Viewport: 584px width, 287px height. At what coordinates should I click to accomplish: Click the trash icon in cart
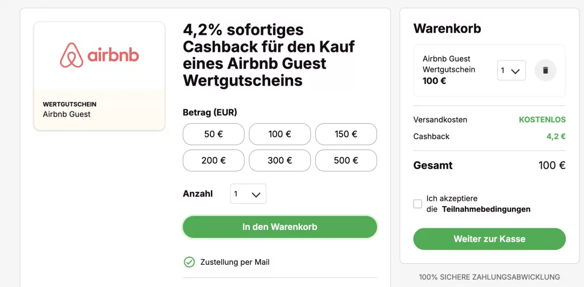(x=545, y=70)
